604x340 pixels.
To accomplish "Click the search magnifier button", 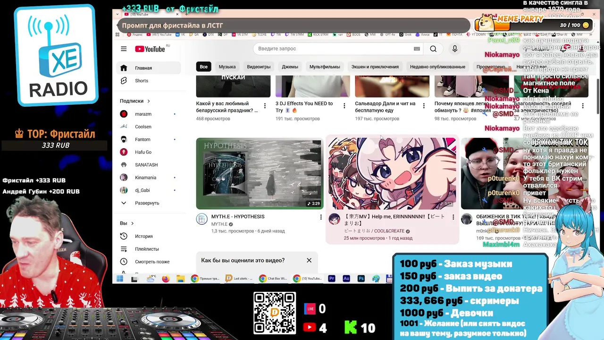I will (x=433, y=49).
